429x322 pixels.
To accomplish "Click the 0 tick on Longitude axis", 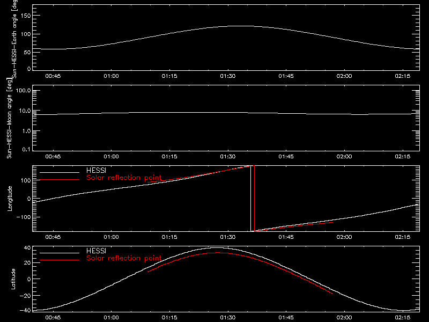I will [x=29, y=199].
